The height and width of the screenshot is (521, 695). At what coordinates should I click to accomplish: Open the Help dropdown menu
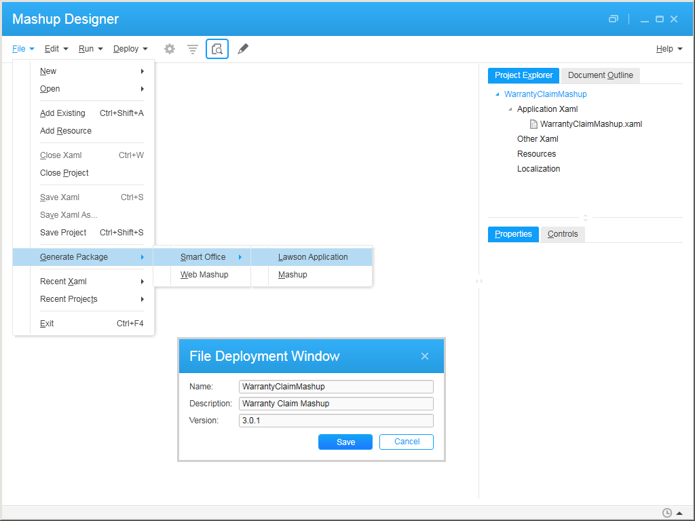[x=669, y=49]
